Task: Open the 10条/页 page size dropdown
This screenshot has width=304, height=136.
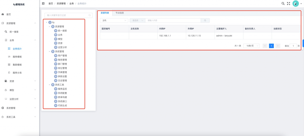Action: [x=251, y=46]
